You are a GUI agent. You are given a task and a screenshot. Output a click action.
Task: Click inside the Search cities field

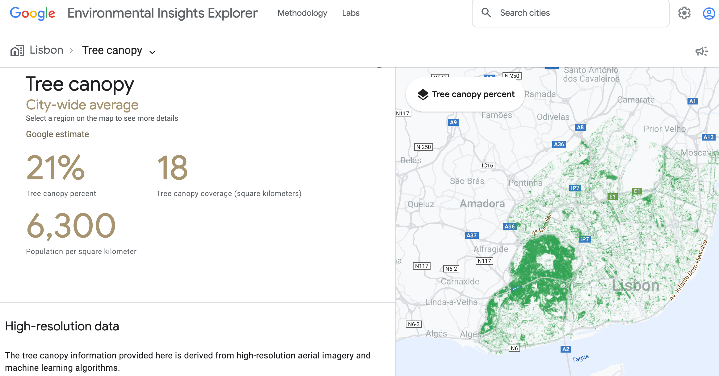[x=556, y=13]
